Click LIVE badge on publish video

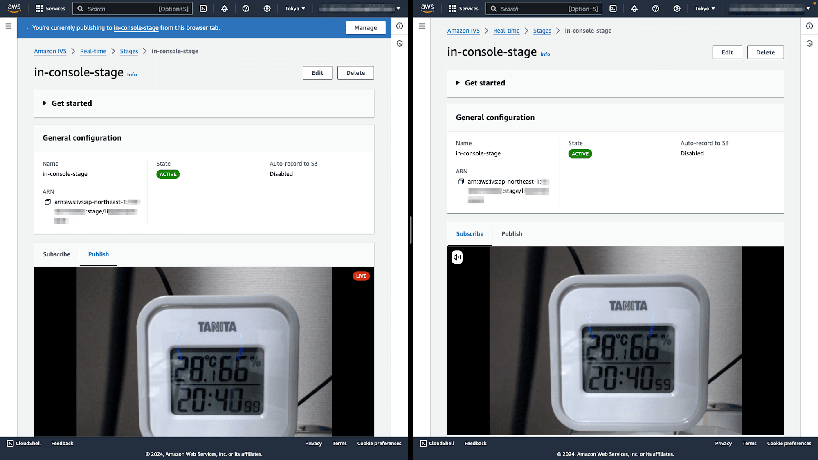click(361, 276)
